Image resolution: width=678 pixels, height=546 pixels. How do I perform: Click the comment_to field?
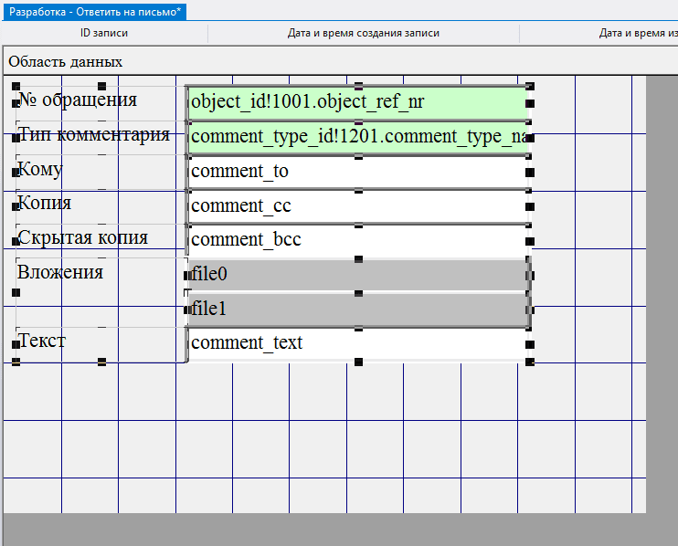click(356, 171)
